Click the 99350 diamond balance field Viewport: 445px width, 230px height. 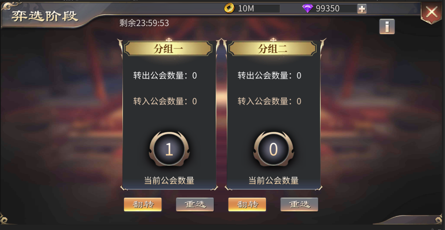click(335, 8)
